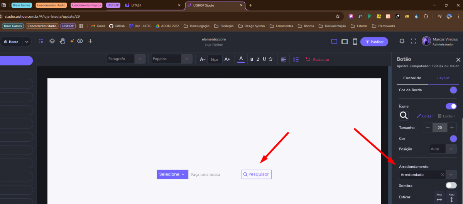463x204 pixels.
Task: Open the Poppins font dropdown
Action: (172, 59)
